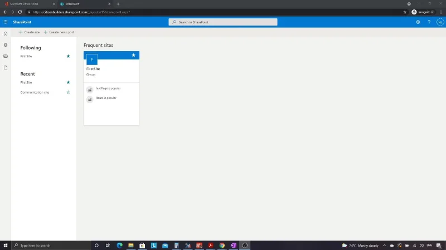Click the F logo on FirstSite card
The height and width of the screenshot is (250, 446).
(91, 59)
